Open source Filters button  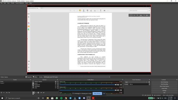click(x=35, y=77)
